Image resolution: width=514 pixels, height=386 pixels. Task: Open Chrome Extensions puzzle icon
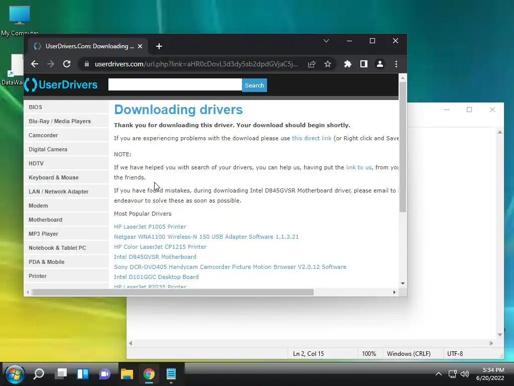click(348, 64)
